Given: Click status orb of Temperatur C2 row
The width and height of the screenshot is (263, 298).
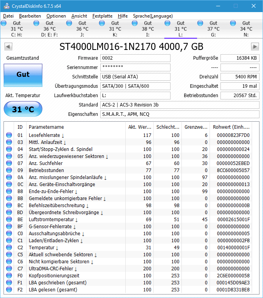Looking at the screenshot, I should click(9, 247).
